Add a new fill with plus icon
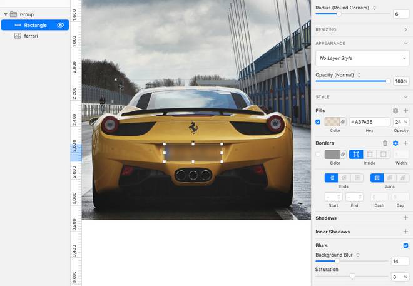 pos(405,111)
